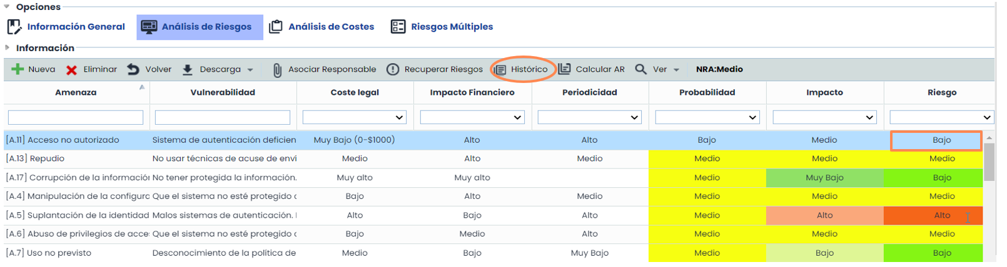The width and height of the screenshot is (1007, 267).
Task: Click the Recuperar Riesgos alert icon
Action: [x=393, y=69]
